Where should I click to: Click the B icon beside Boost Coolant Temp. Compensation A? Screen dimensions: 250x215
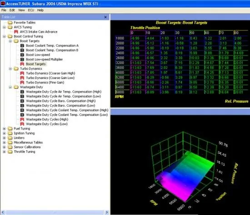point(22,45)
